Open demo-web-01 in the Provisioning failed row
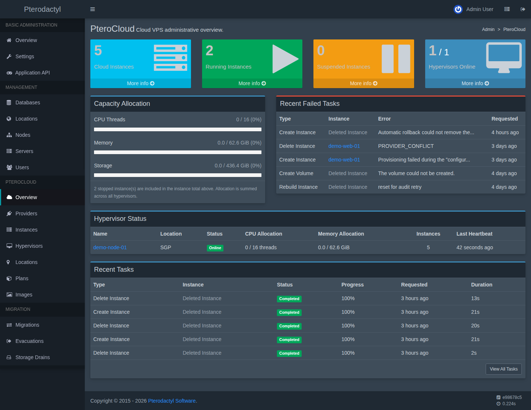 pos(344,160)
